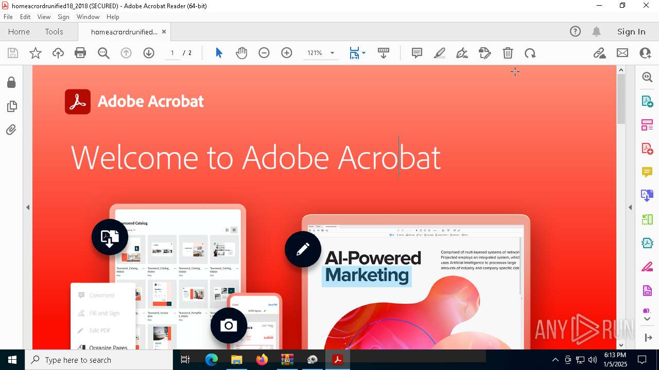Open page thumbnails panel
Screen dimensions: 659x370
[x=11, y=106]
